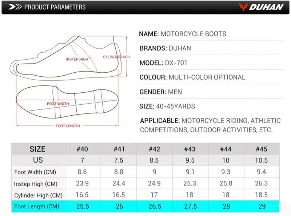Click cylinder high 18 for size #44
The image size is (291, 216).
tap(226, 195)
